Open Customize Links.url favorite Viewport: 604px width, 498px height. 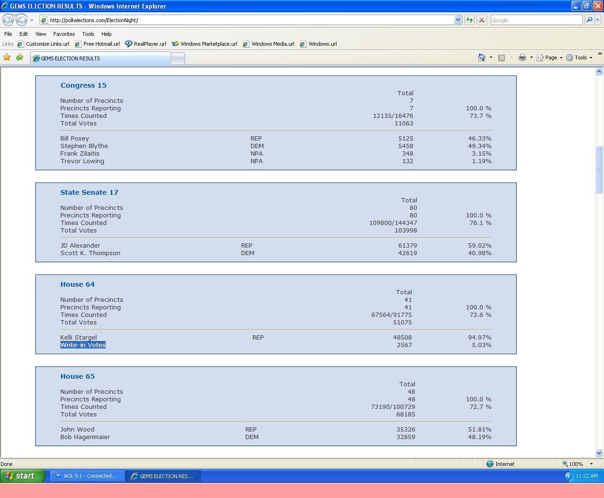click(43, 44)
